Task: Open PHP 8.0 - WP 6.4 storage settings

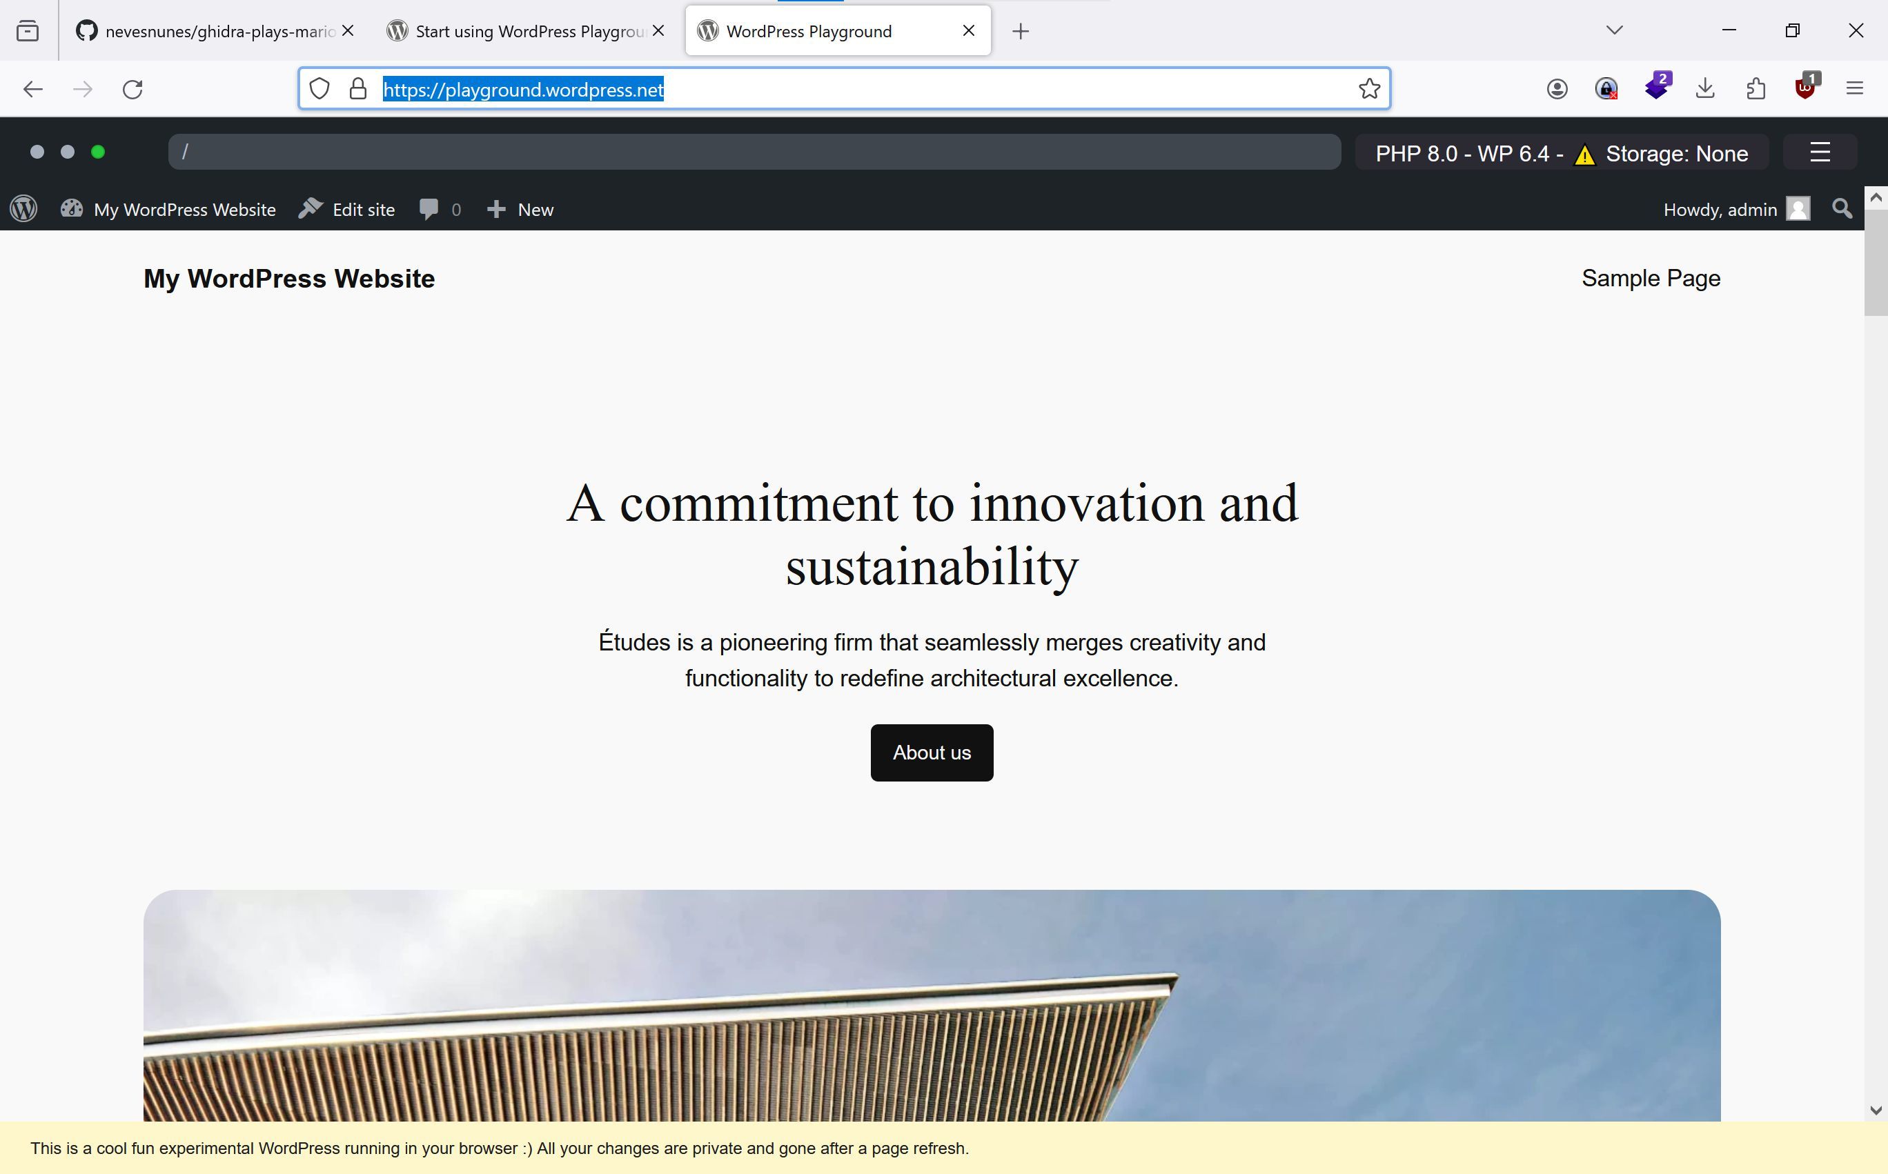Action: tap(1562, 153)
